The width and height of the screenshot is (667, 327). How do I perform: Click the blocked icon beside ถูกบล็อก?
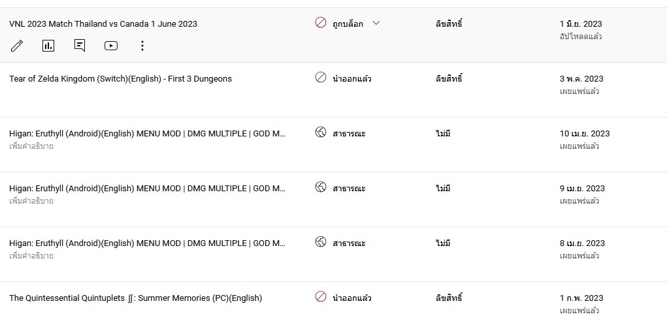pyautogui.click(x=321, y=23)
